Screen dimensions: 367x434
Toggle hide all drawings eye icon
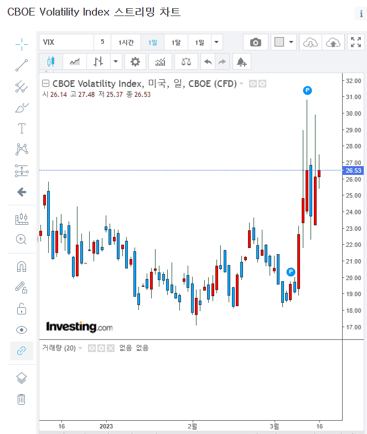(x=22, y=330)
